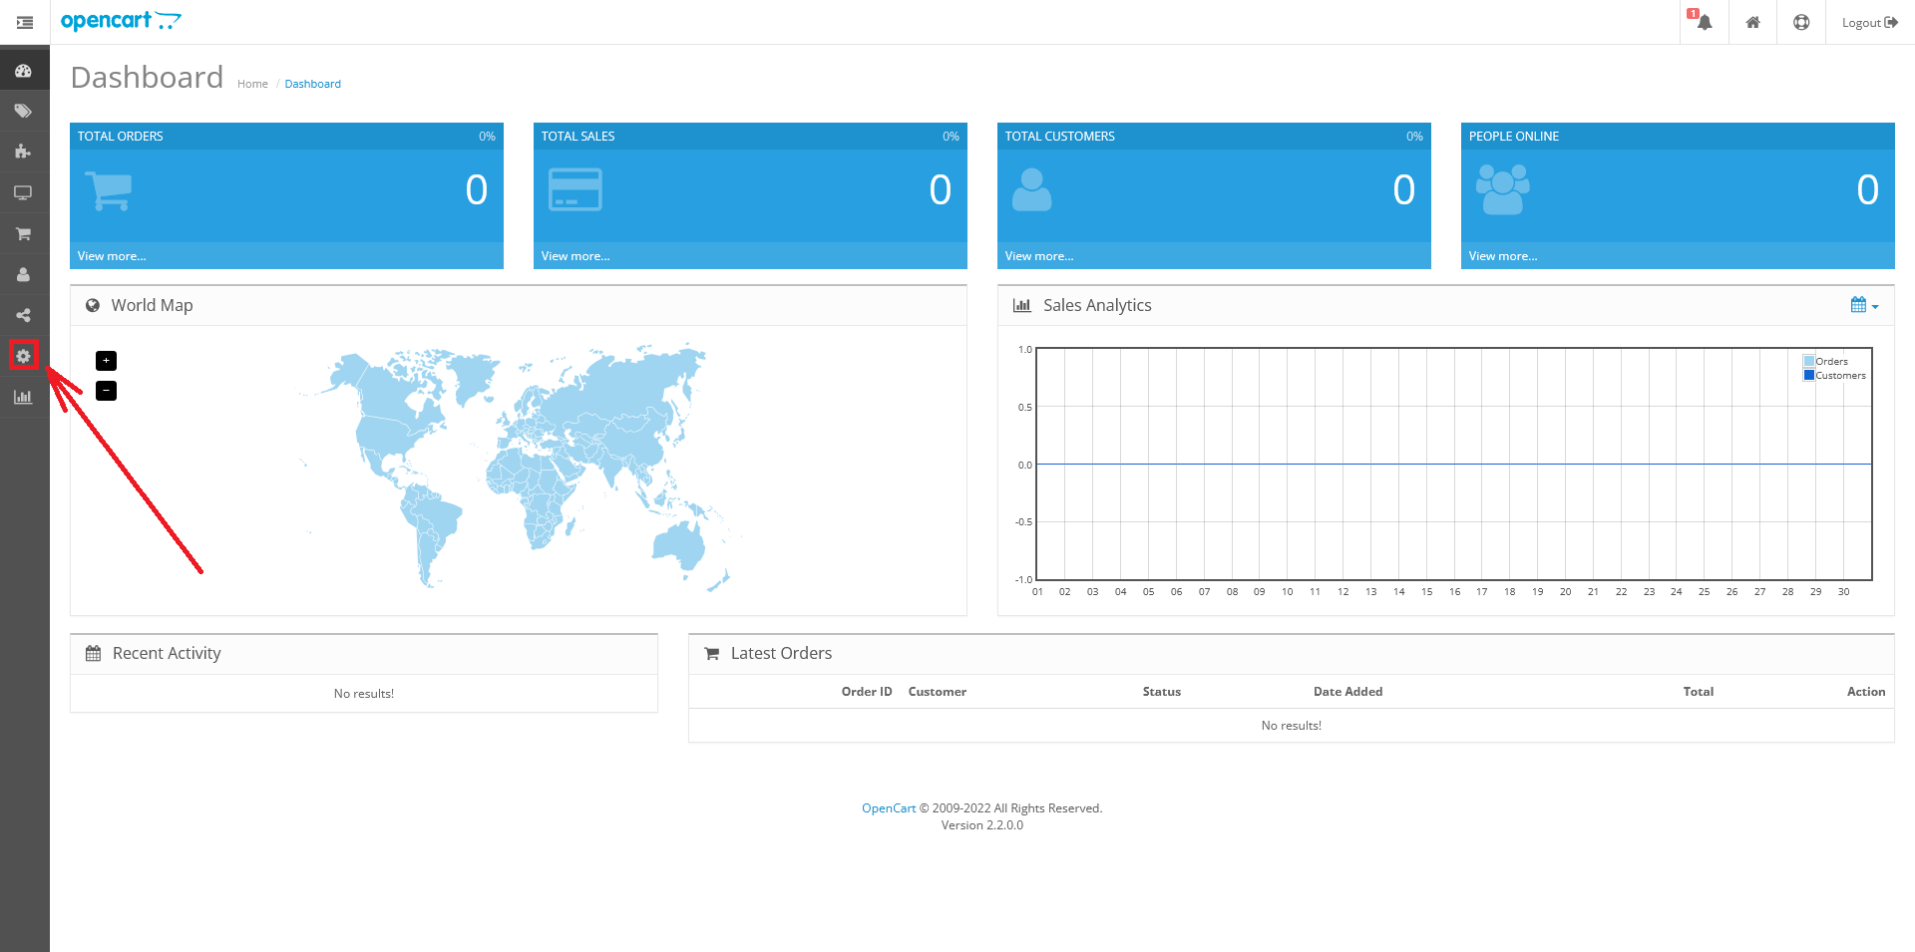Click the storefront home icon in header
Viewport: 1915px width, 952px height.
point(1752,22)
